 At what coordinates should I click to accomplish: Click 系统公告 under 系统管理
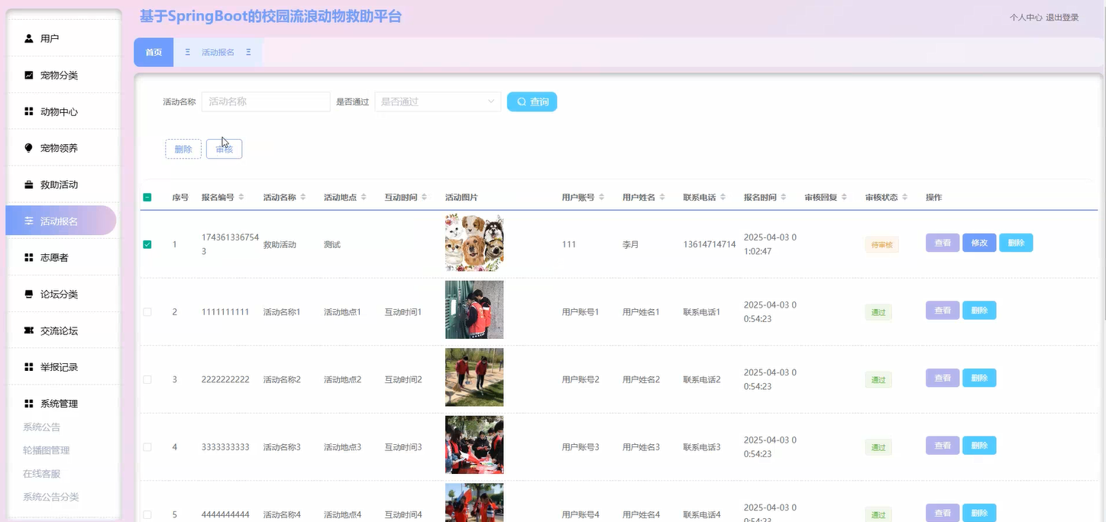[x=41, y=427]
